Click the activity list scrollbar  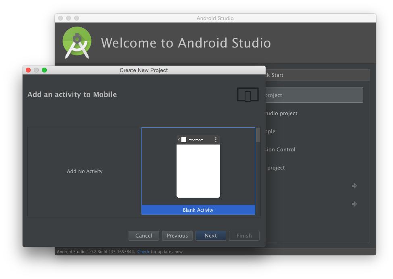click(x=258, y=135)
